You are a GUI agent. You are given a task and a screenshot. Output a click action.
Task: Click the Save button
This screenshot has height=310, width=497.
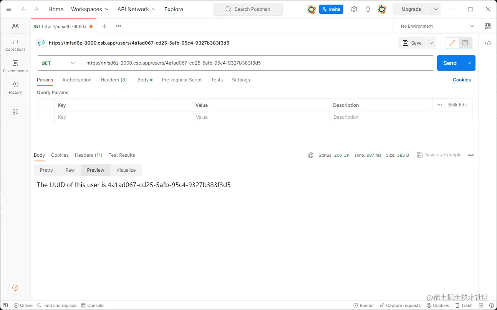pos(412,43)
